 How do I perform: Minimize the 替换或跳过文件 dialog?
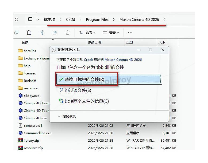(138, 50)
